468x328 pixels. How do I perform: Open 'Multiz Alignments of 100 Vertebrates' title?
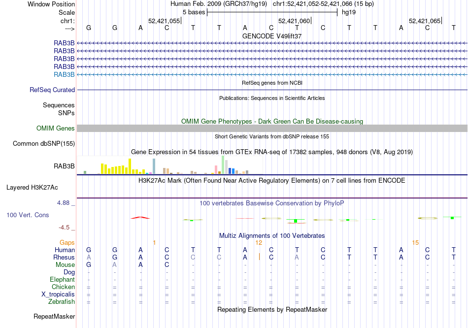pos(272,236)
